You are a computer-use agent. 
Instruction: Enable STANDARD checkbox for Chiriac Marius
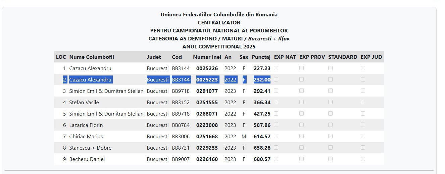pyautogui.click(x=330, y=136)
